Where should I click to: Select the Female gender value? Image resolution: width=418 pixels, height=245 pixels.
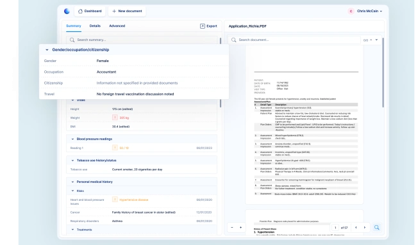[x=103, y=61]
